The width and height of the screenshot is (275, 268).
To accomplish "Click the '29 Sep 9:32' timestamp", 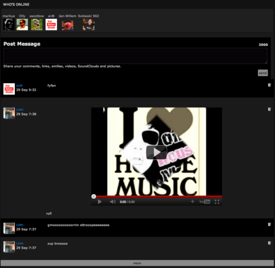I will pyautogui.click(x=26, y=90).
